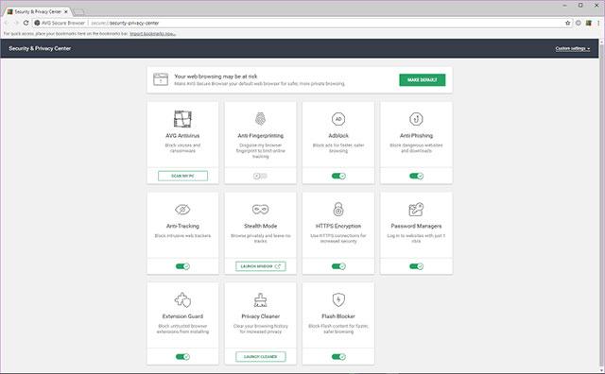Click the 'Block intrusive web trackers' description
This screenshot has width=605, height=374.
(x=182, y=235)
